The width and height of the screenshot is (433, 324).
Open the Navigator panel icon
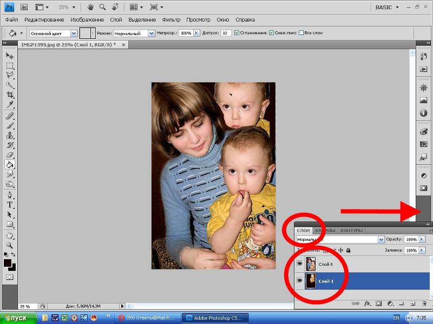tap(423, 88)
